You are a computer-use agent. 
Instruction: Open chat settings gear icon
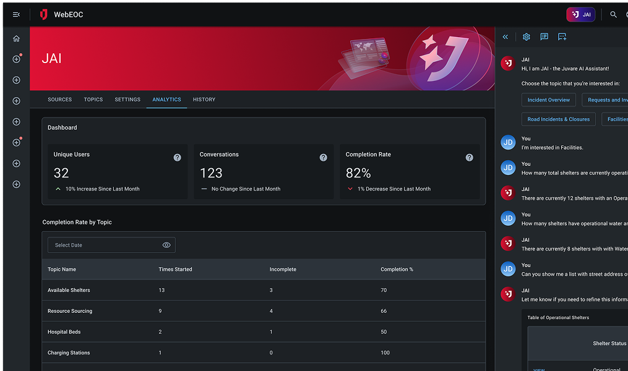527,37
